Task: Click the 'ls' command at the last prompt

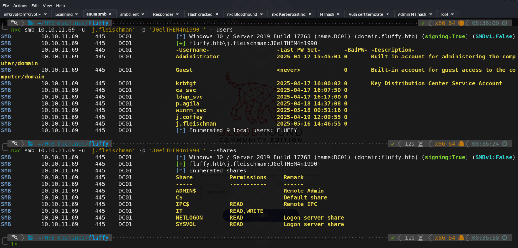Action: tap(14, 244)
